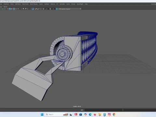
Task: Open the sRGB gamma view transform dropdown
Action: tap(70, 9)
